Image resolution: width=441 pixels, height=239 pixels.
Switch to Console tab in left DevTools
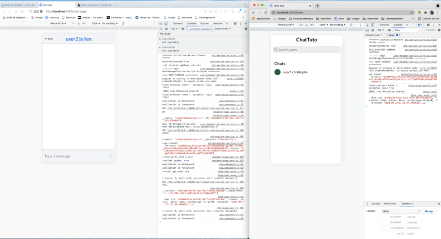(191, 24)
